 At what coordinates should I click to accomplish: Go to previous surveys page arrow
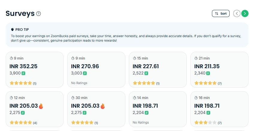[237, 13]
